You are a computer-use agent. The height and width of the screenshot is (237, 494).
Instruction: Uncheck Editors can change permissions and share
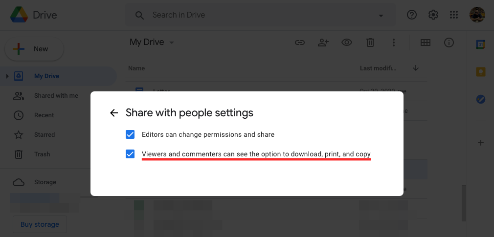(x=130, y=134)
